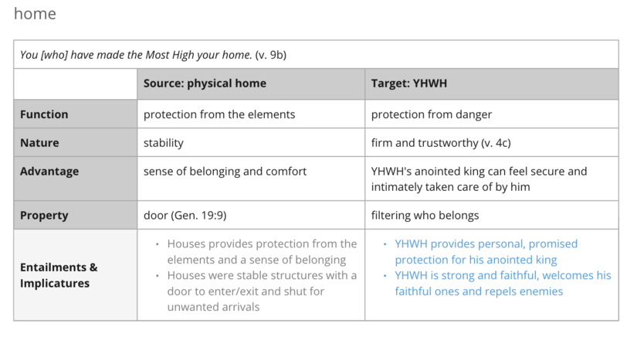Select the "Nature" row label
The width and height of the screenshot is (637, 337).
click(39, 143)
